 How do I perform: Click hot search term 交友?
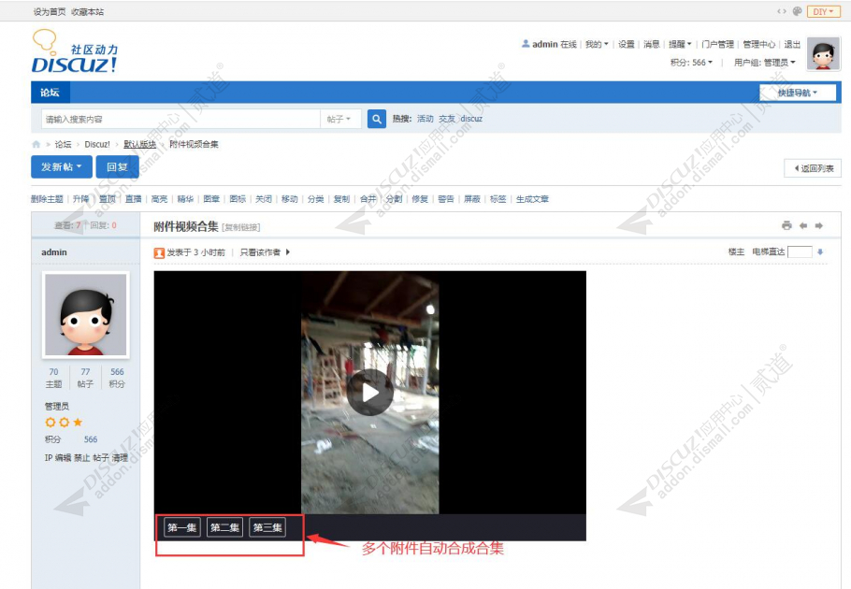coord(447,119)
